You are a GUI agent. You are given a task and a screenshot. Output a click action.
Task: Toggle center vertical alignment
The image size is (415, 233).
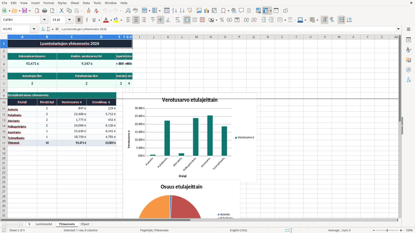coord(160,20)
